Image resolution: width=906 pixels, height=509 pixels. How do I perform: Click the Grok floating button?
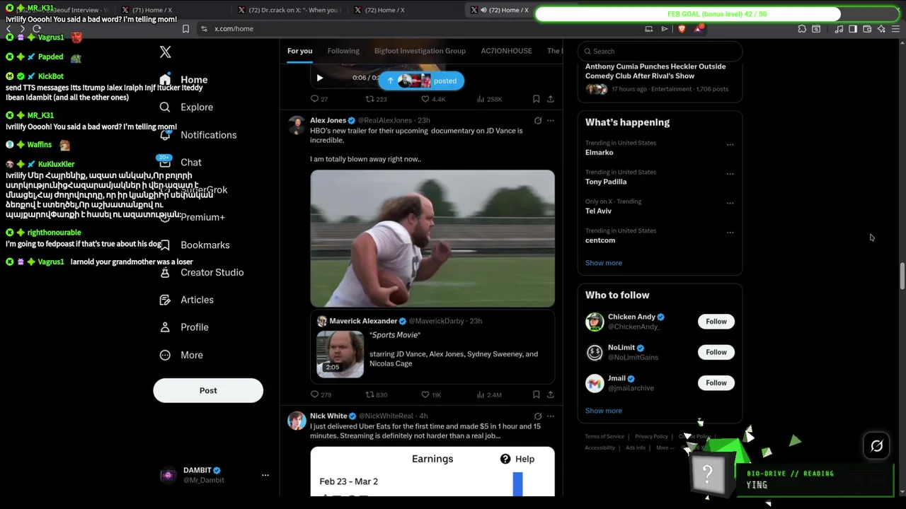[x=876, y=445]
